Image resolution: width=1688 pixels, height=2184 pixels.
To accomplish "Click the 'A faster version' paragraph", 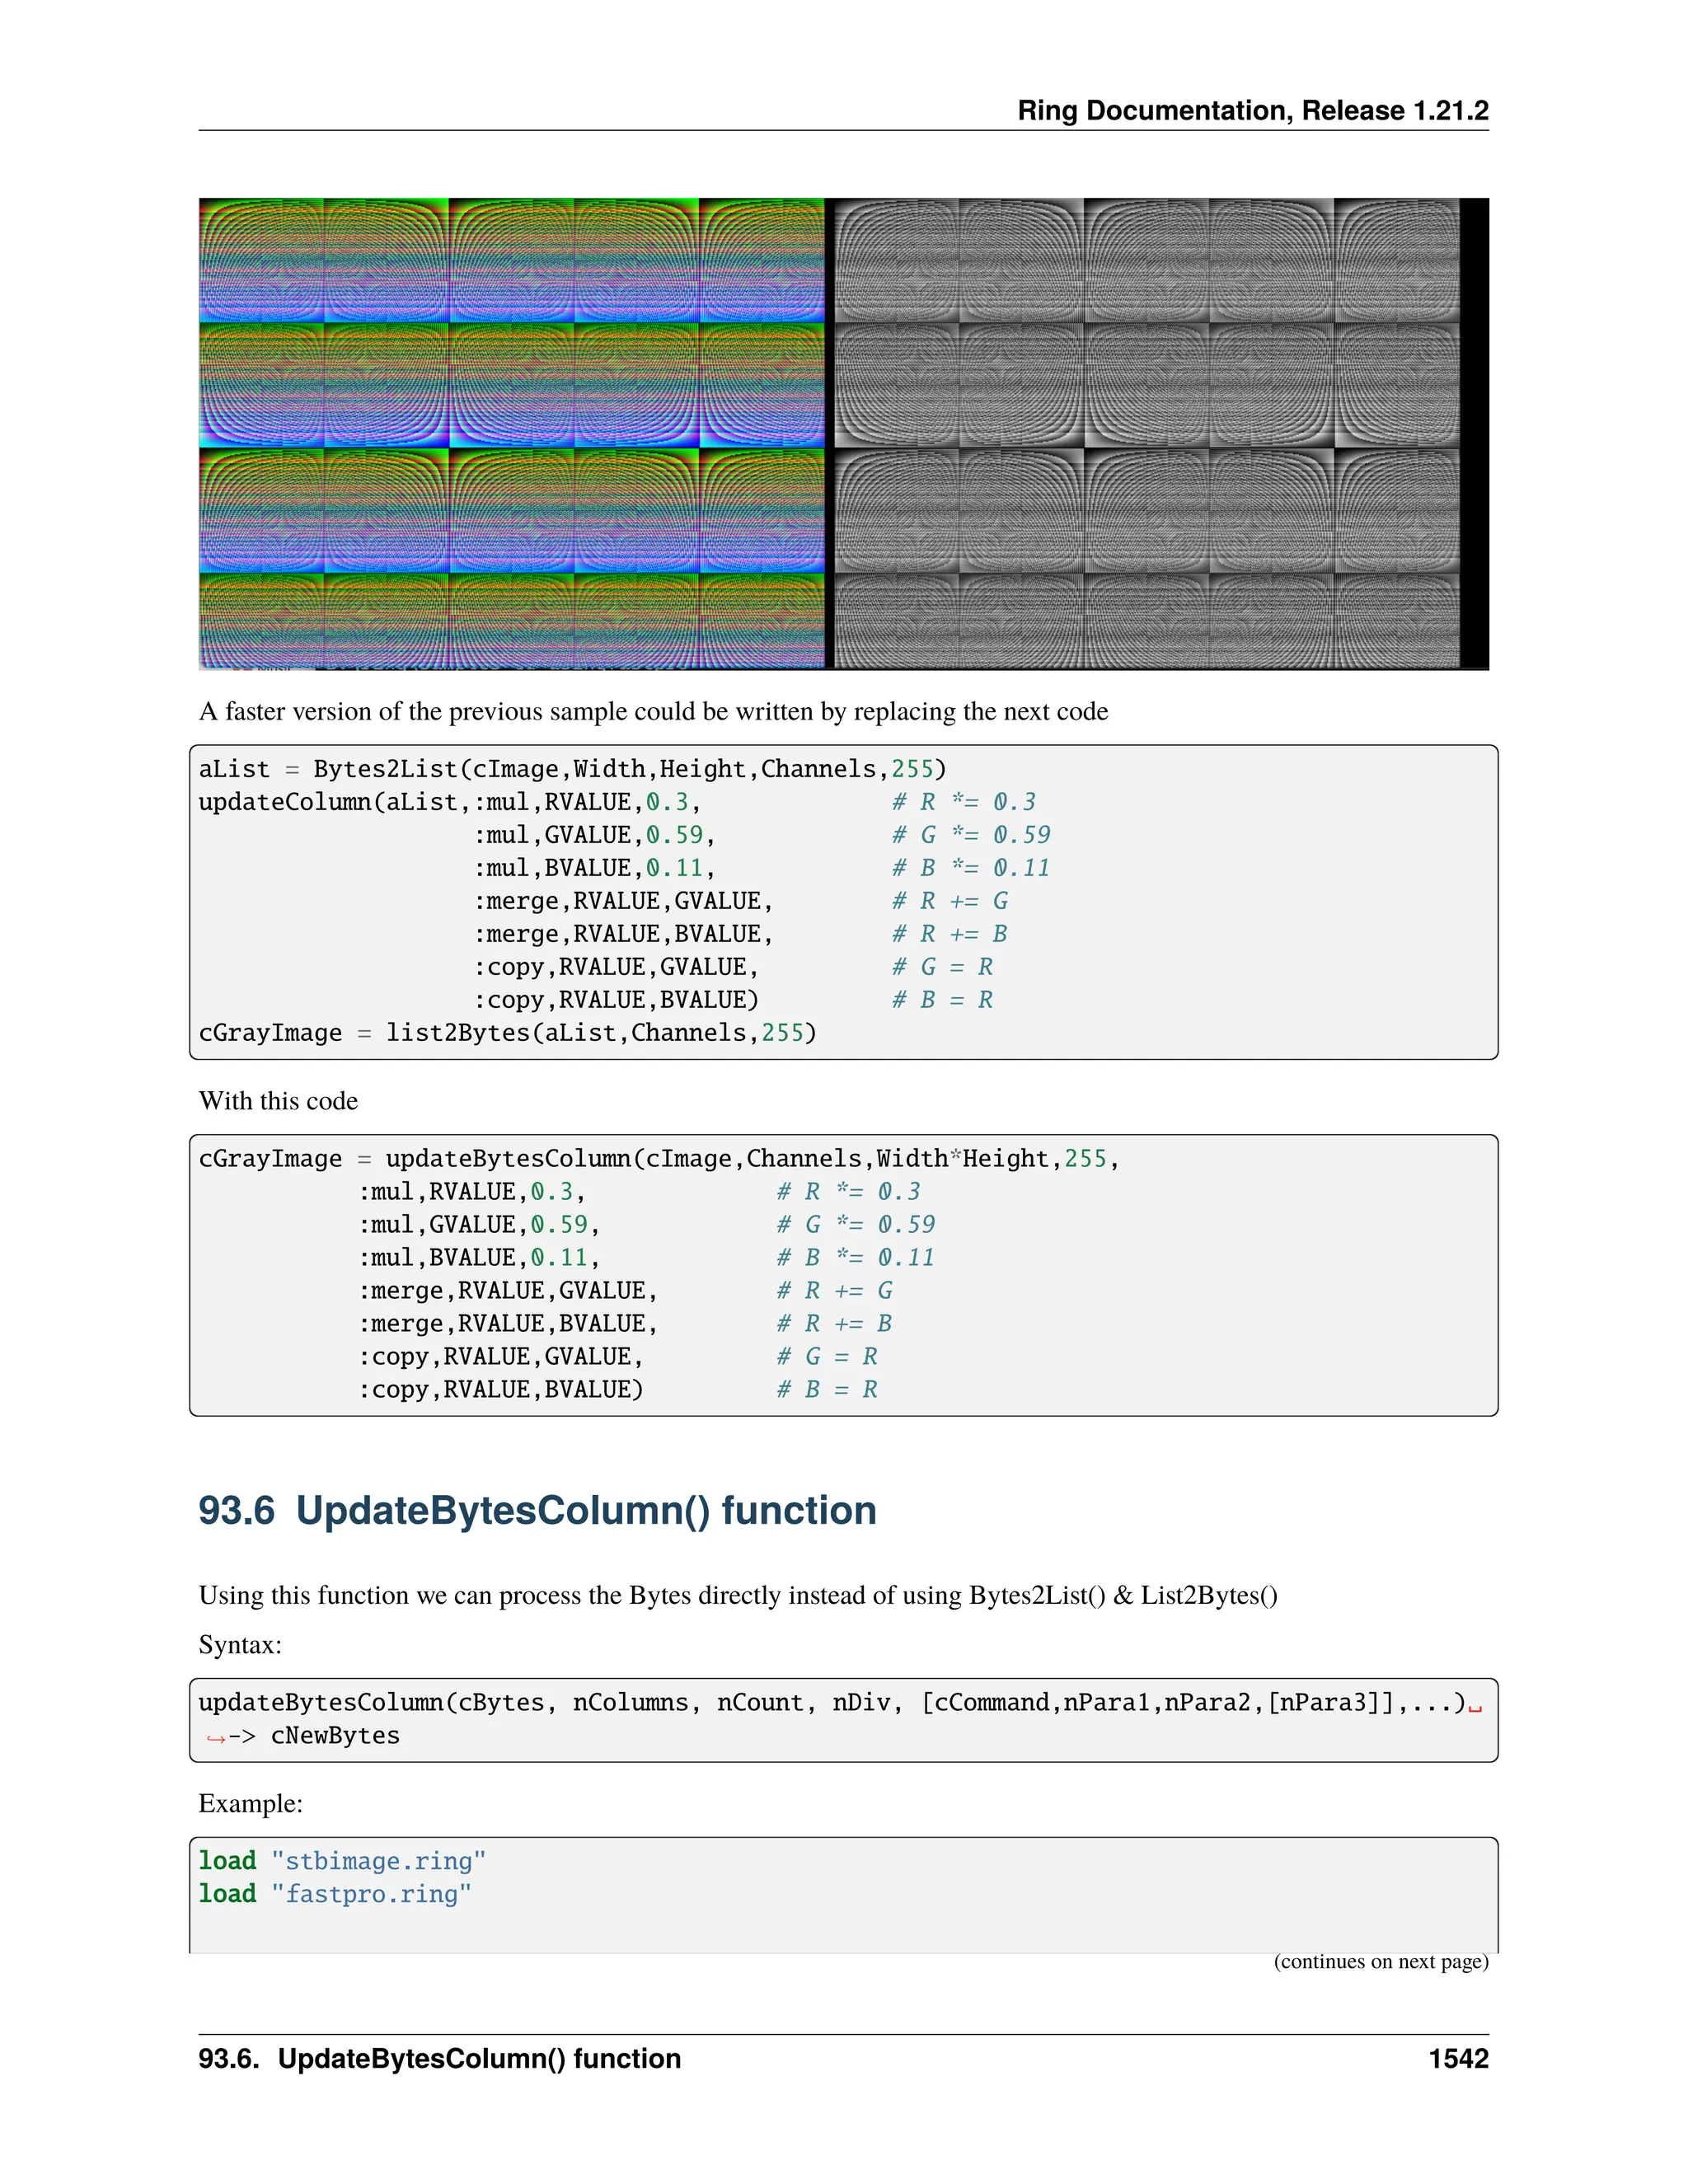I will [x=653, y=711].
